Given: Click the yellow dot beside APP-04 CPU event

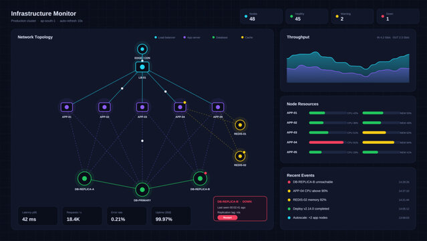Looking at the screenshot, I should (289, 191).
